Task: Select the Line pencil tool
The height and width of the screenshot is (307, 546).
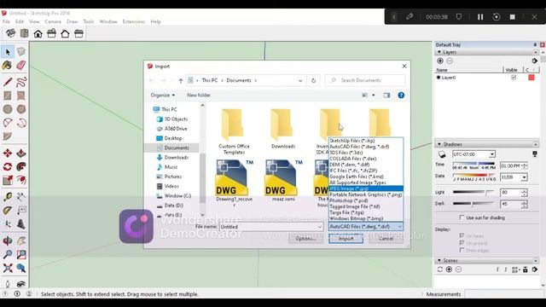Action: 8,82
